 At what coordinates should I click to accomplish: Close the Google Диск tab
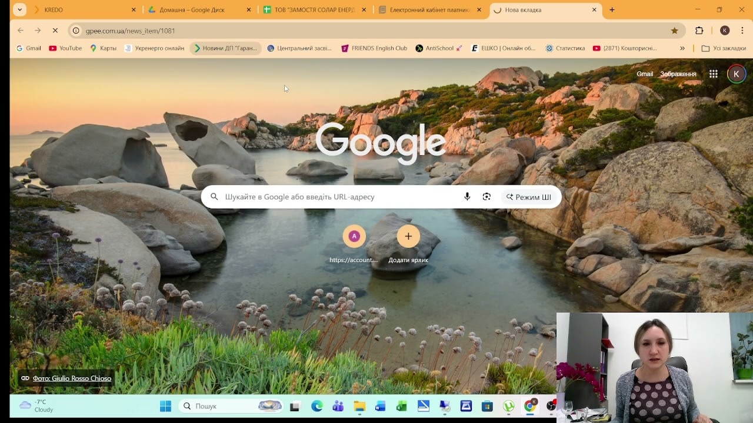[x=249, y=10]
